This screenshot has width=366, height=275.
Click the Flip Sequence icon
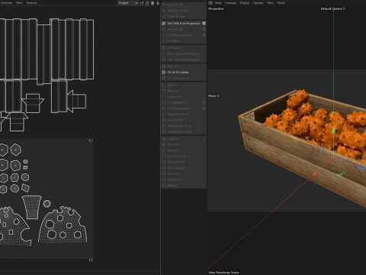tap(164, 168)
